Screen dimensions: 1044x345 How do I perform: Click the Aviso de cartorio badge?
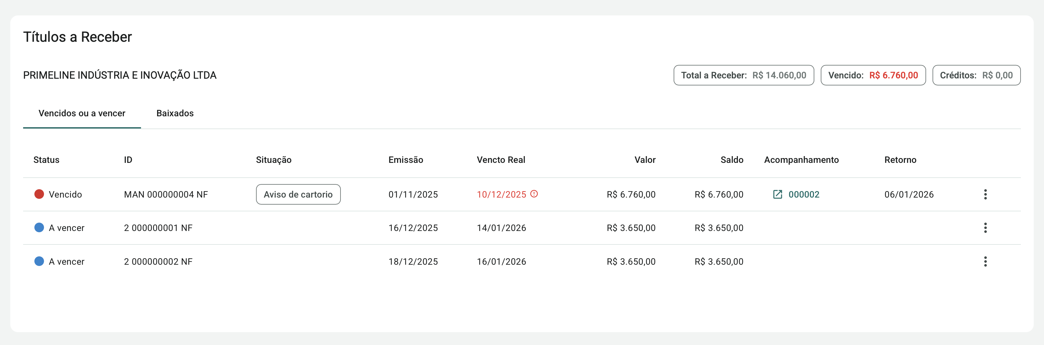point(298,195)
